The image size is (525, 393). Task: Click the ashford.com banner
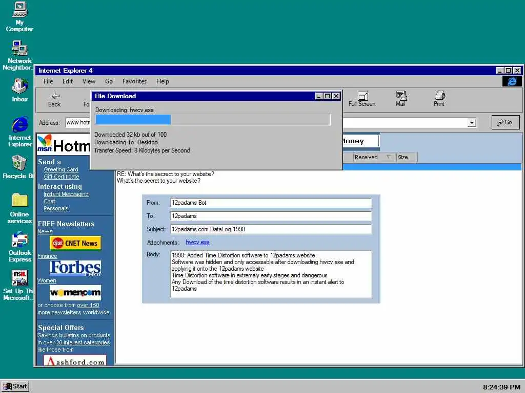pyautogui.click(x=75, y=361)
